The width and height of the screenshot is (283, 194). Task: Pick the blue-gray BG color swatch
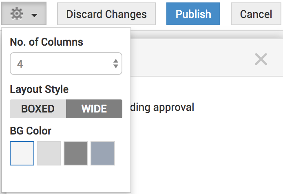coord(103,153)
